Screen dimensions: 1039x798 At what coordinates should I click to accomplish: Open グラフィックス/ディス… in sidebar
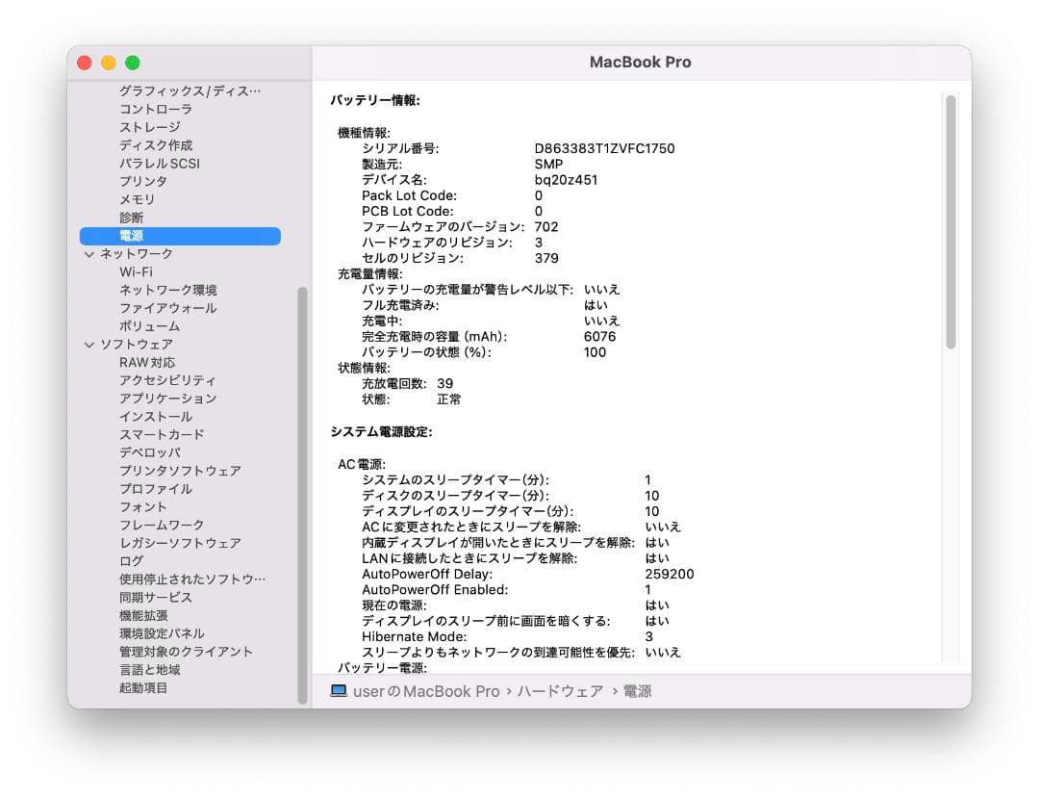tap(190, 90)
